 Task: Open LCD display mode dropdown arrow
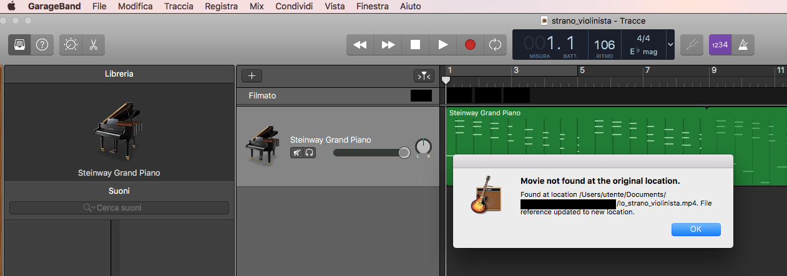coord(670,45)
